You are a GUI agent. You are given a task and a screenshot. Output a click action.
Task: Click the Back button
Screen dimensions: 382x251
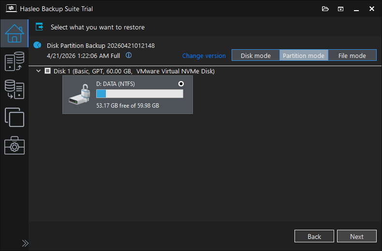tap(314, 236)
